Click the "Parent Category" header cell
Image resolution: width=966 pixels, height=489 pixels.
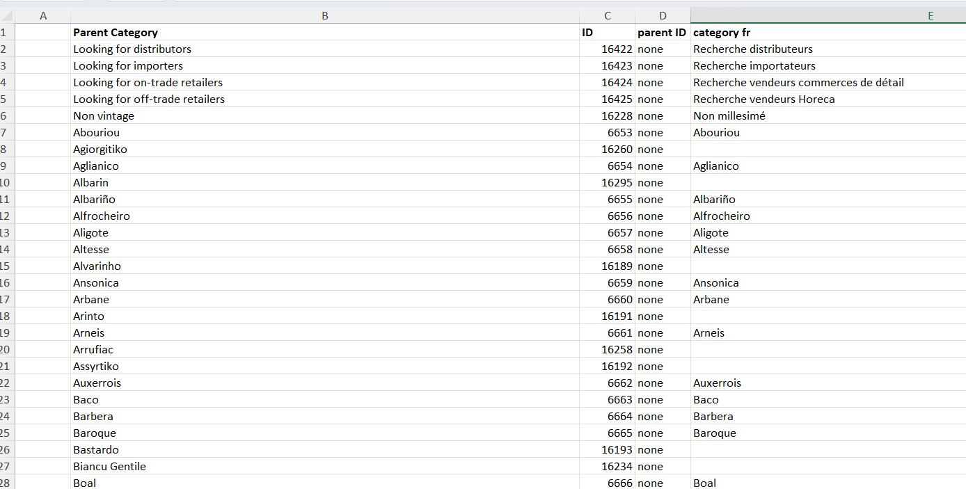pos(116,32)
